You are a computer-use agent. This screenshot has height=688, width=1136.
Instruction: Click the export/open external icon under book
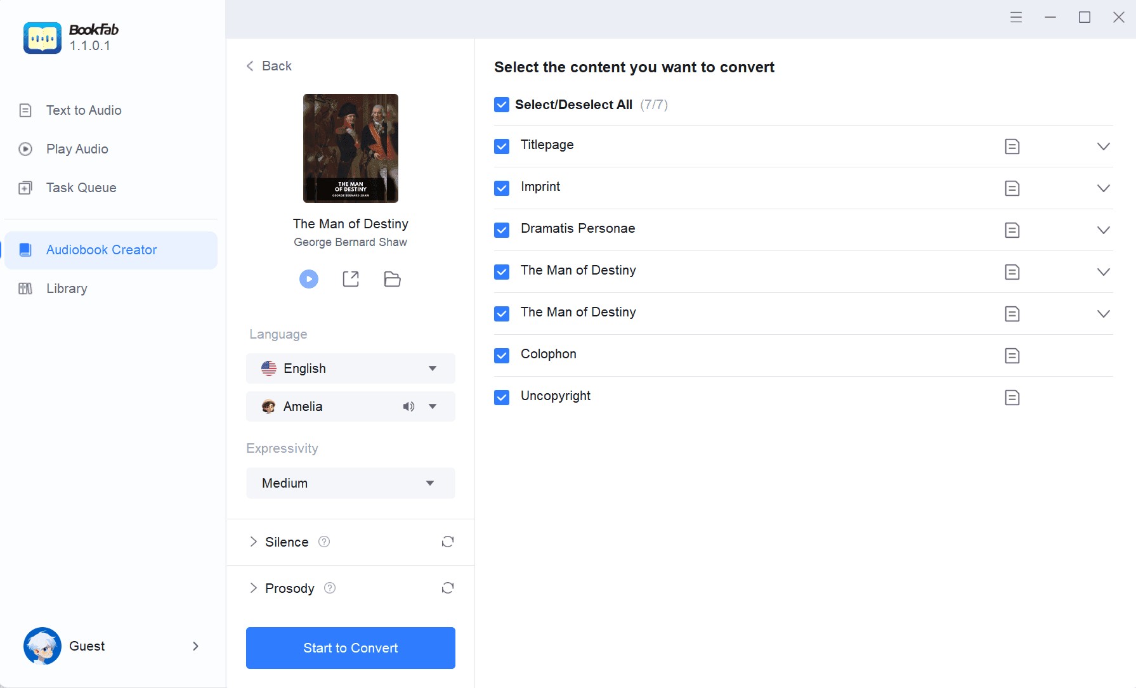351,279
